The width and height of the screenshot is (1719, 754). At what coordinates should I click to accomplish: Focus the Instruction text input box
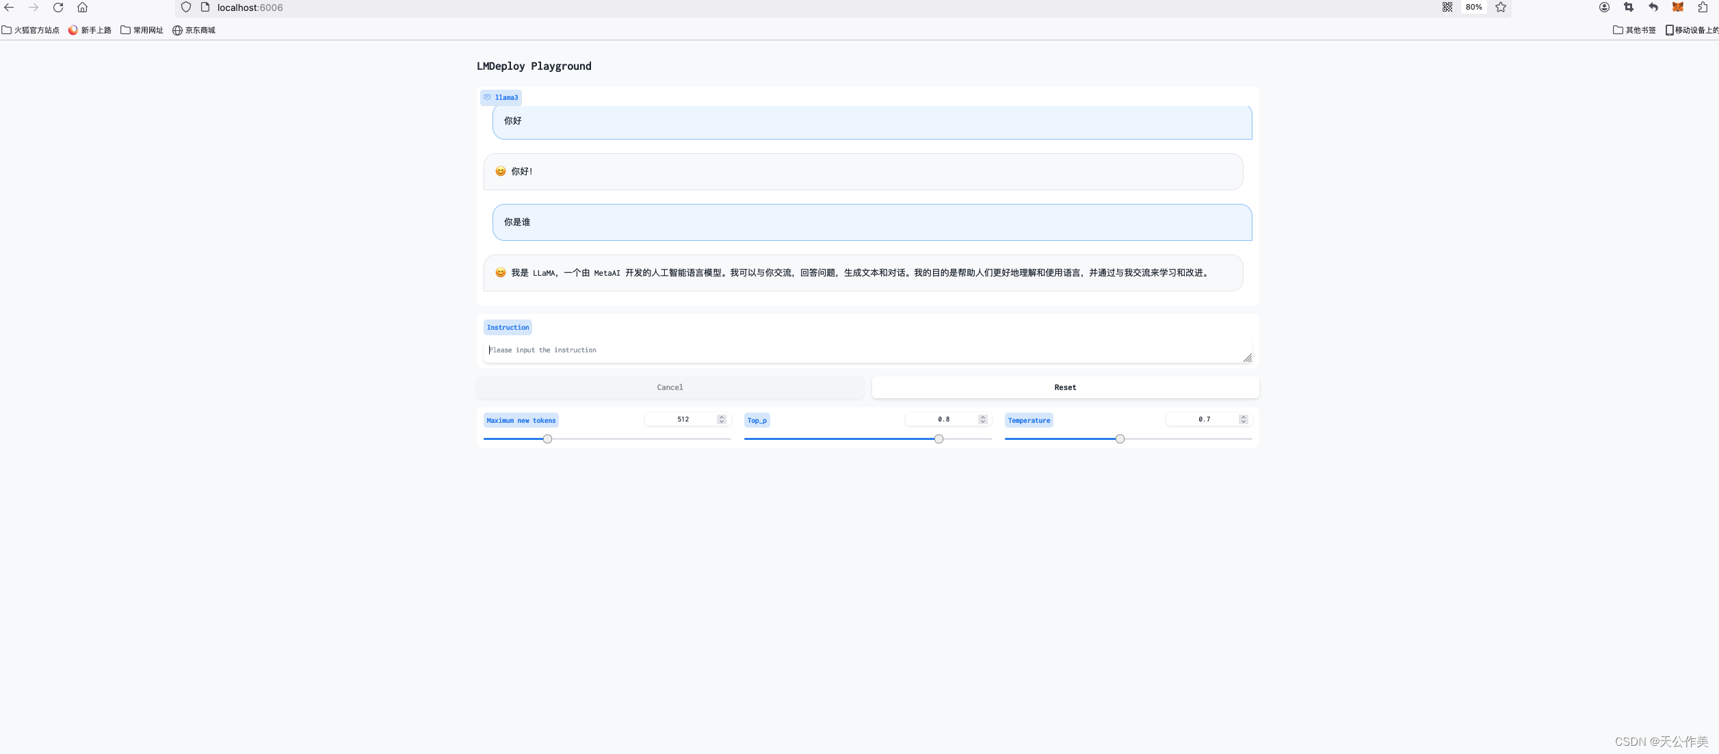coord(867,351)
